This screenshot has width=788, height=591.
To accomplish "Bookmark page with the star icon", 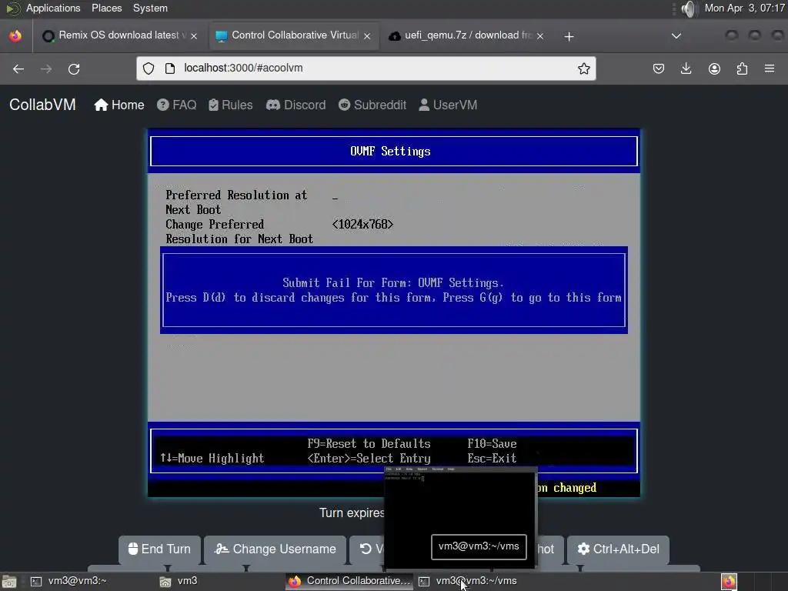I will coord(583,68).
